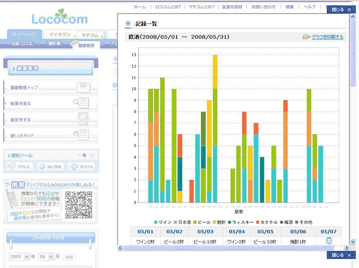This screenshot has width=359, height=268.
Task: Click the printer icon beside グラフを印刷する
Action: point(306,37)
